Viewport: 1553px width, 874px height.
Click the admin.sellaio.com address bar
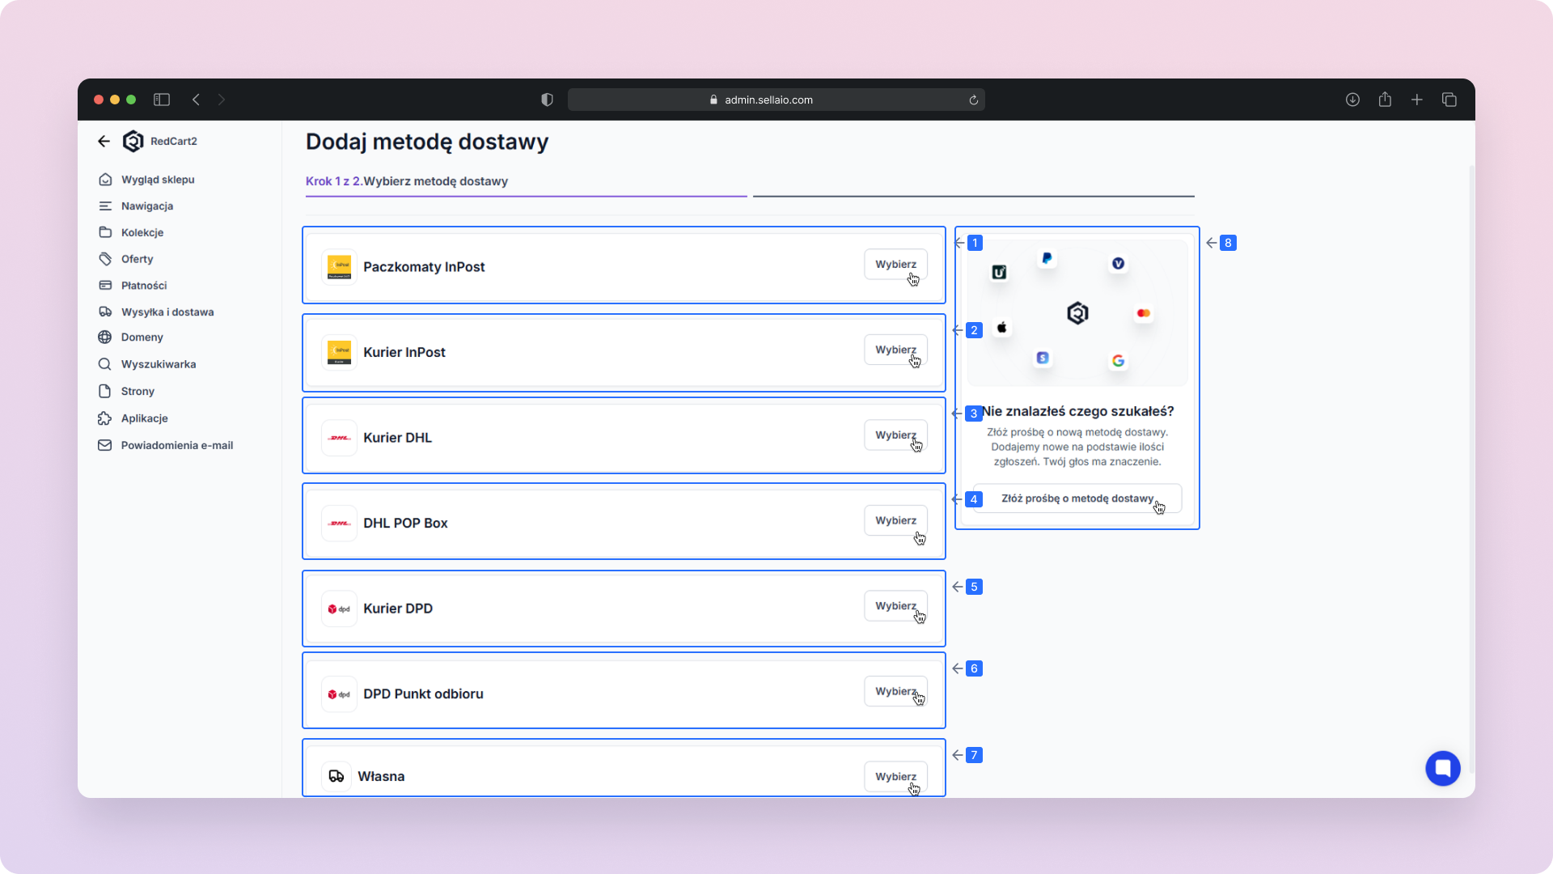(x=768, y=100)
